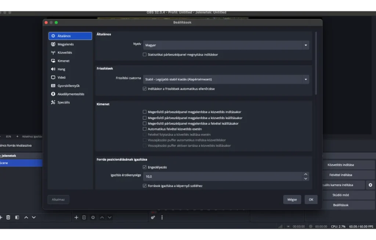Click the monitor icon beside Videó
Screen dimensions: 376x240
53,78
